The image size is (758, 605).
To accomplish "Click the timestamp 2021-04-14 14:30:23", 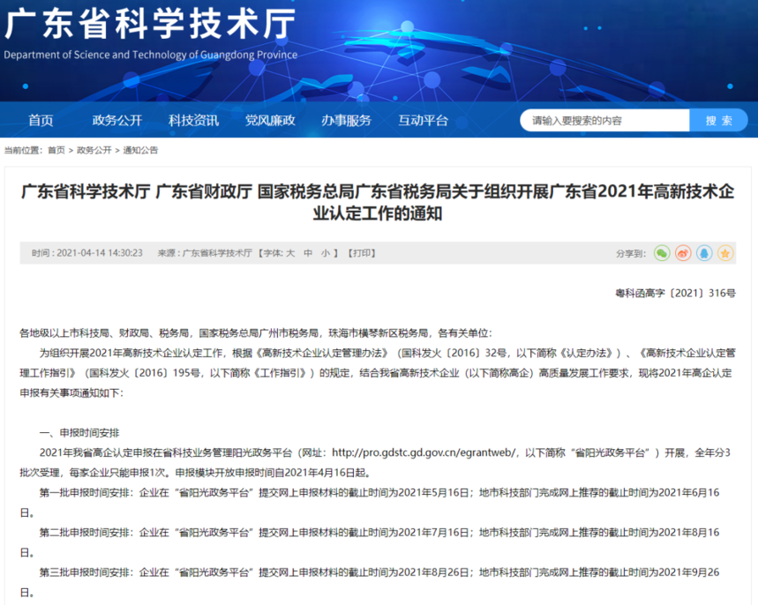I will click(100, 253).
